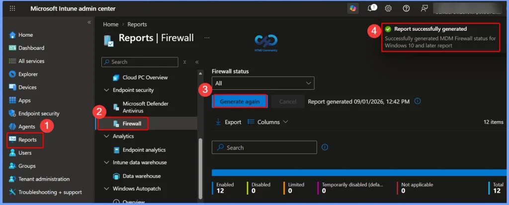Click the Tenant administration icon

pyautogui.click(x=12, y=179)
